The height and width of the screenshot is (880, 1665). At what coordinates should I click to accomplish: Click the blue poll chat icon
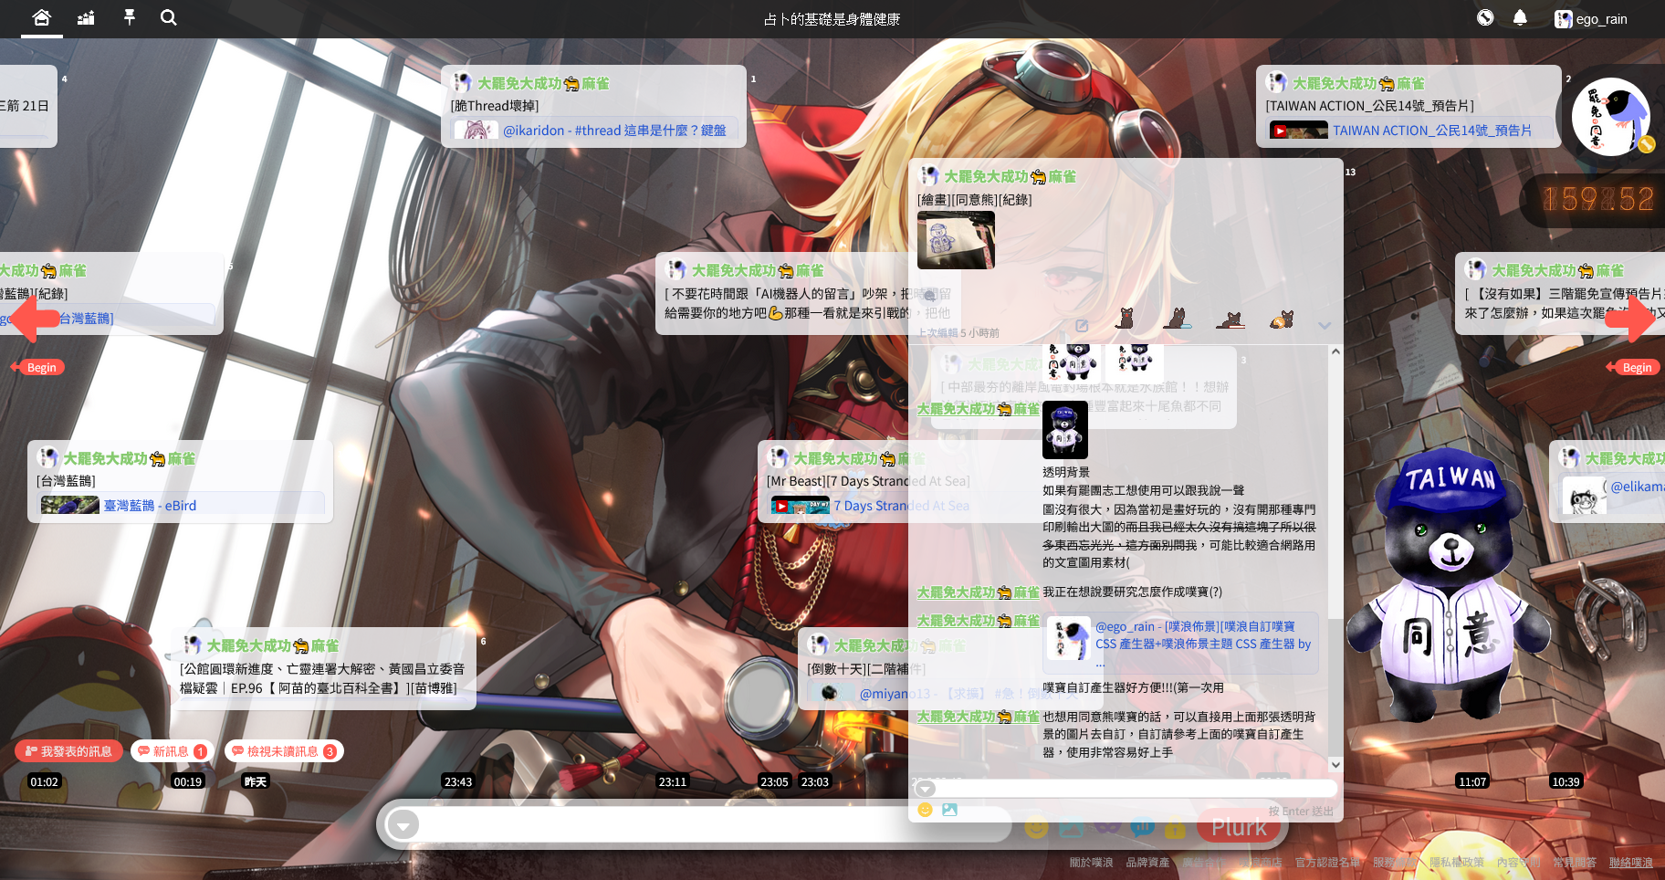click(x=1141, y=827)
